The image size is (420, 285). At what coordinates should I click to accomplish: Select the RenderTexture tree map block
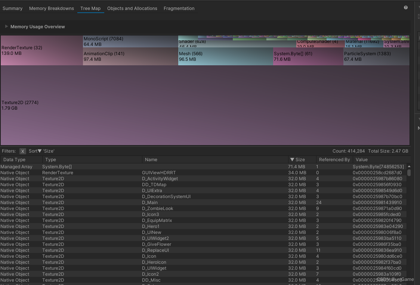pyautogui.click(x=41, y=50)
